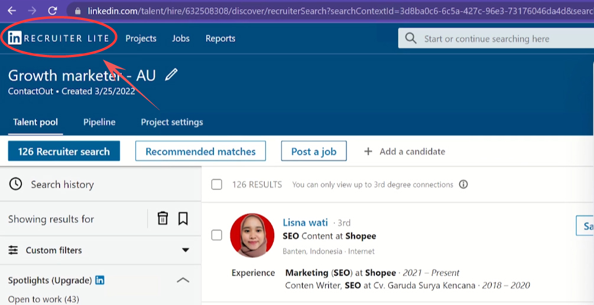Show info about 3rd degree connections
This screenshot has height=305, width=594.
click(463, 185)
